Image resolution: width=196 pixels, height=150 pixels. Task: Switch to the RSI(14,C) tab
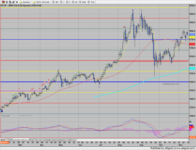pos(72,140)
